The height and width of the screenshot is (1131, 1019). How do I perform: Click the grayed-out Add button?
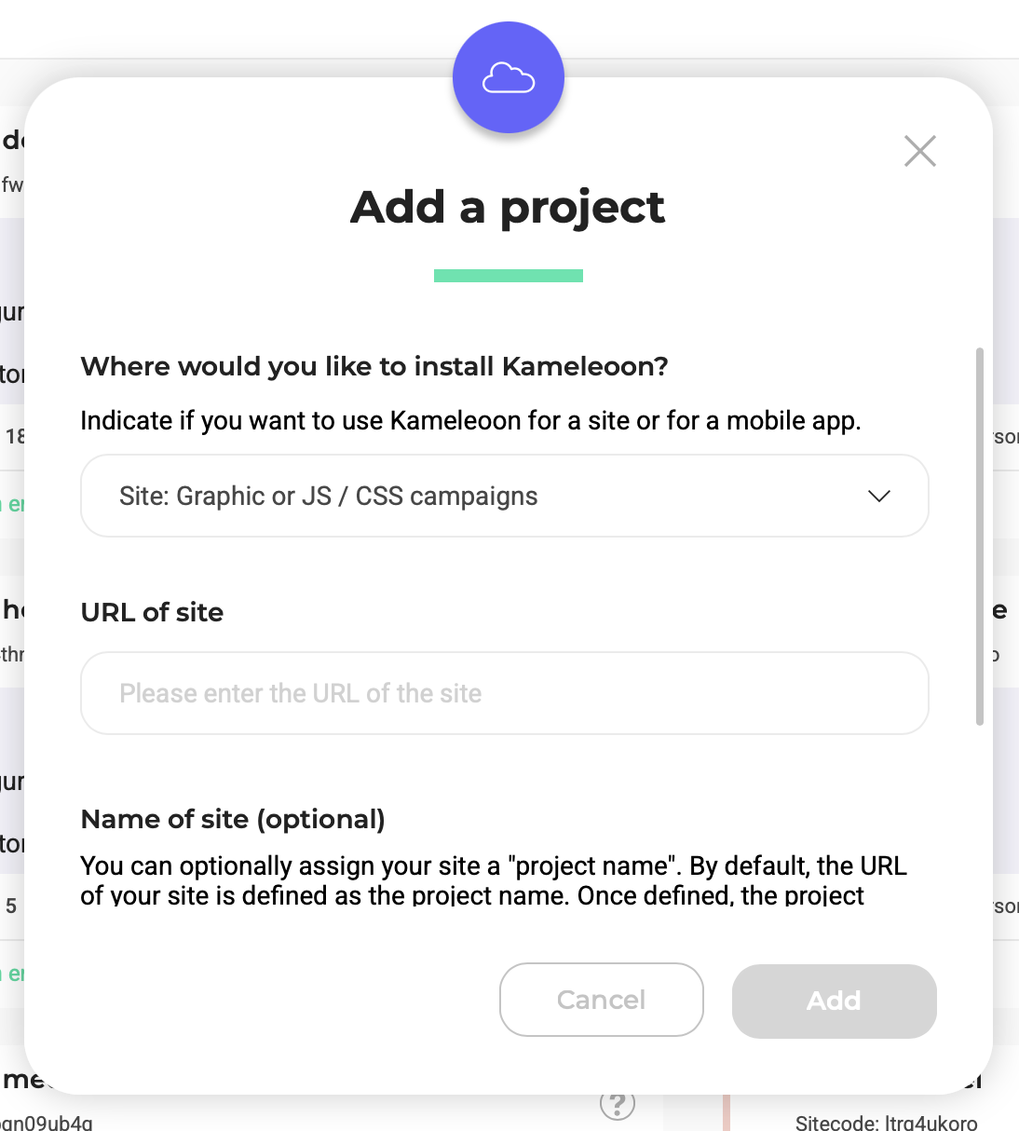tap(833, 1001)
